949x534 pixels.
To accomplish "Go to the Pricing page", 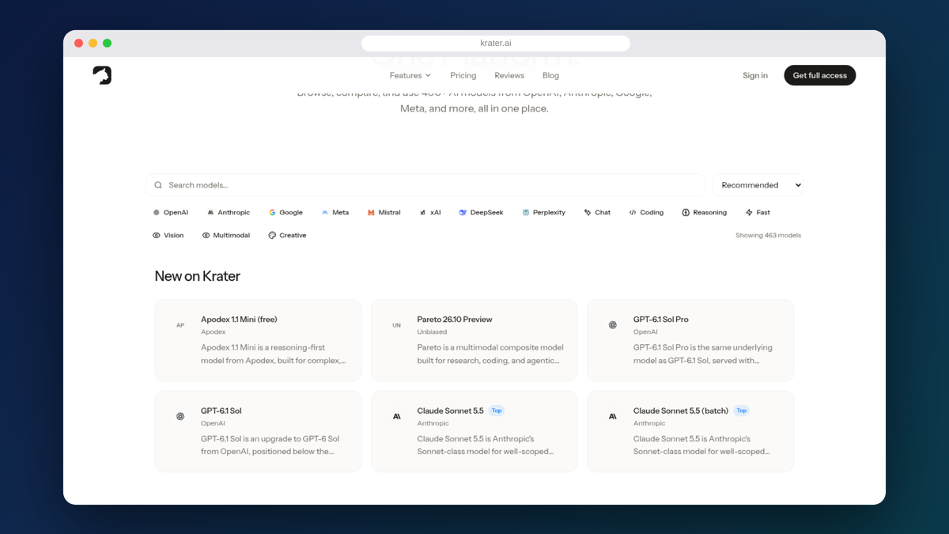I will 463,75.
